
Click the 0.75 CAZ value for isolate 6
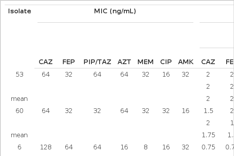coord(208,147)
